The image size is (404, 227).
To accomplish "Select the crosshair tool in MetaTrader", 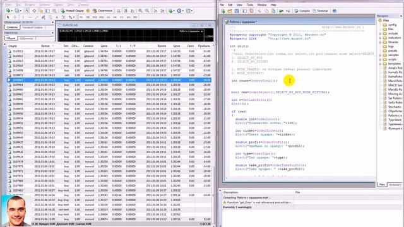I will (15, 17).
